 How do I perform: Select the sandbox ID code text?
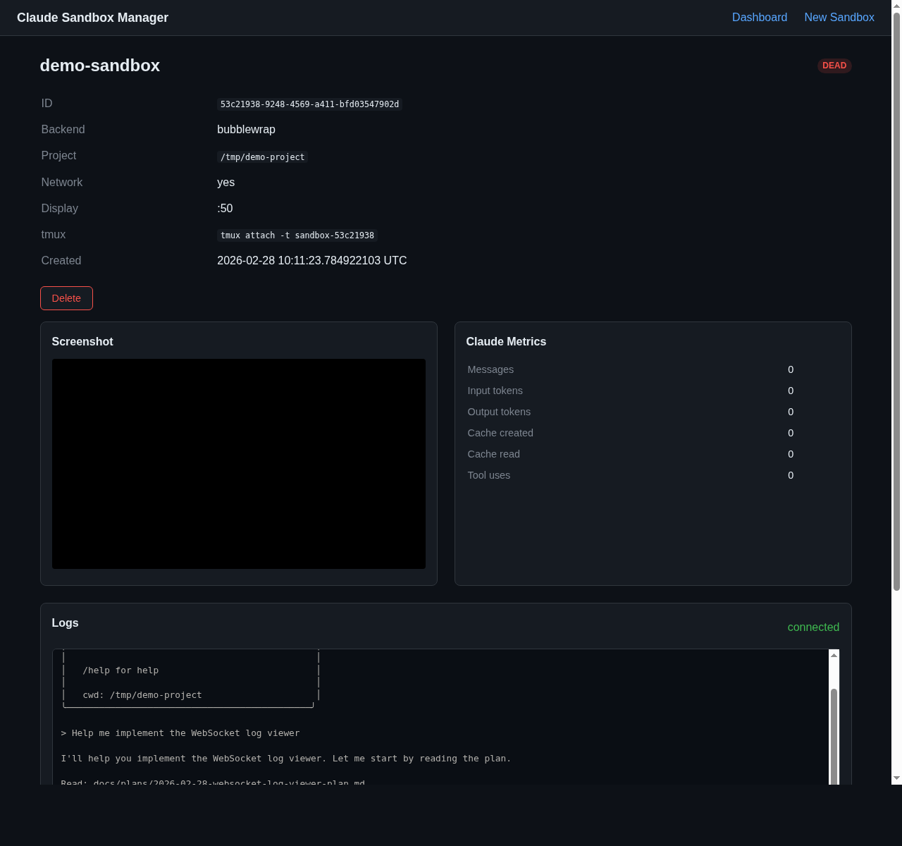point(309,104)
